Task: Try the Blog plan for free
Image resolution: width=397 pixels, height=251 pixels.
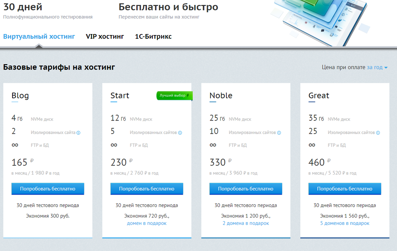Action: [x=48, y=189]
